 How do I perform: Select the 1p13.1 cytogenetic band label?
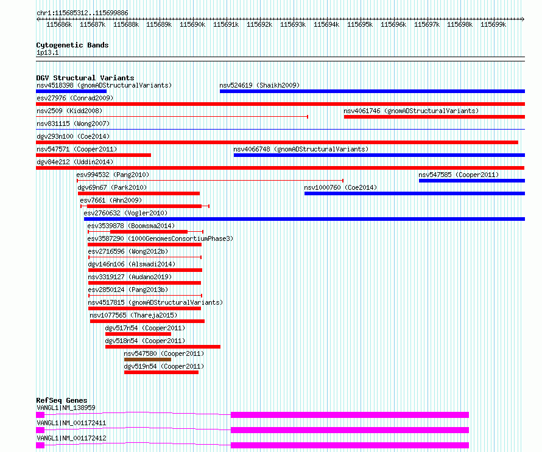[48, 53]
